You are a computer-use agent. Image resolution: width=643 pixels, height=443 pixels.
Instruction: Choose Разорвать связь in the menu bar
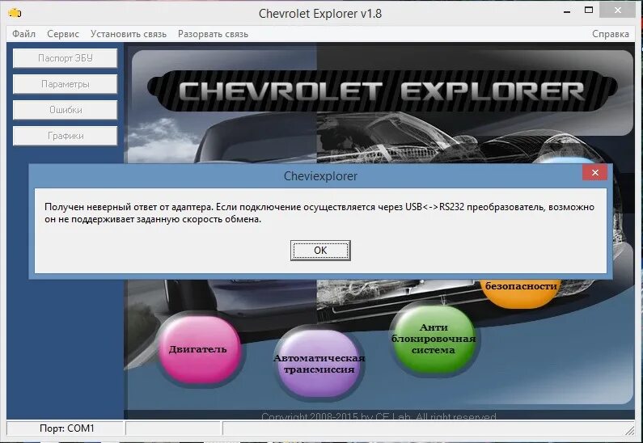click(213, 34)
